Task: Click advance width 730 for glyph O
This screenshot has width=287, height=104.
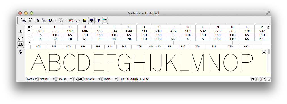Action: [247, 31]
